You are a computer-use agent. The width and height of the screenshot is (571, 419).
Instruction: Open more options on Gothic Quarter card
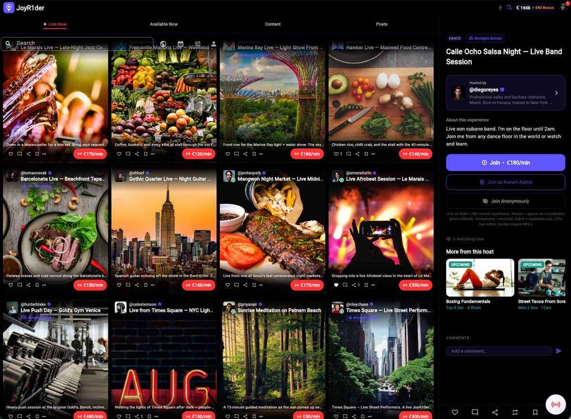tap(153, 285)
